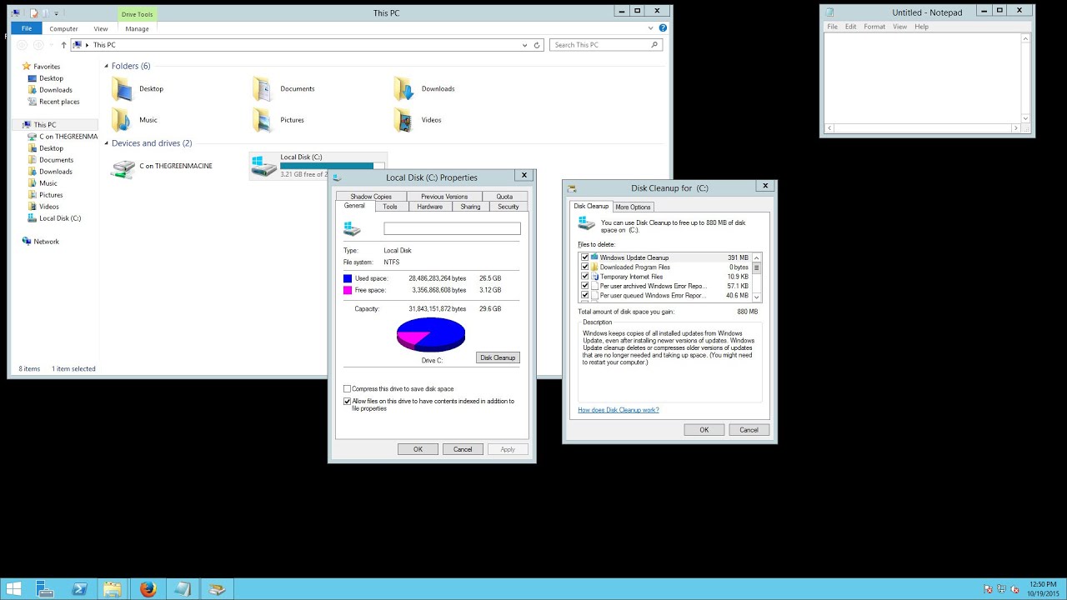This screenshot has width=1067, height=600.
Task: Click the arrow before This PC in address bar
Action: click(87, 45)
